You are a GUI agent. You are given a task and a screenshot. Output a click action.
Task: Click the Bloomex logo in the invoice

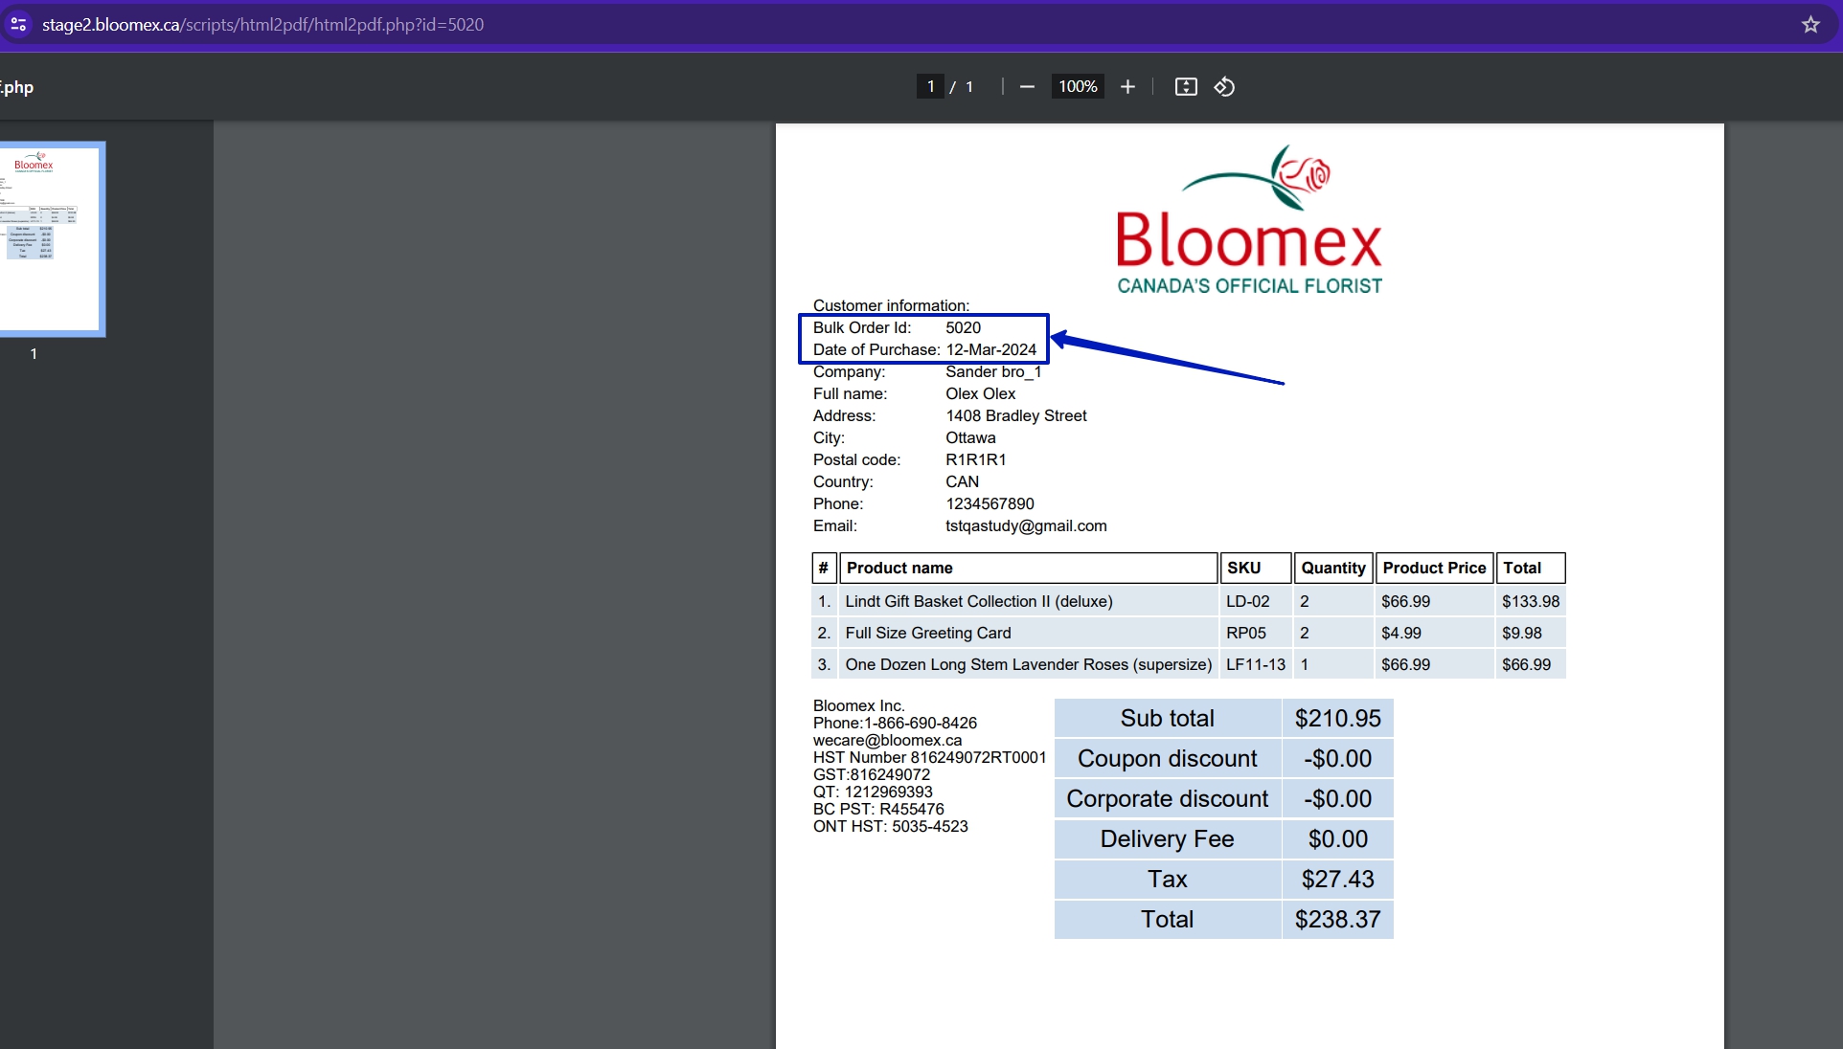(x=1249, y=220)
